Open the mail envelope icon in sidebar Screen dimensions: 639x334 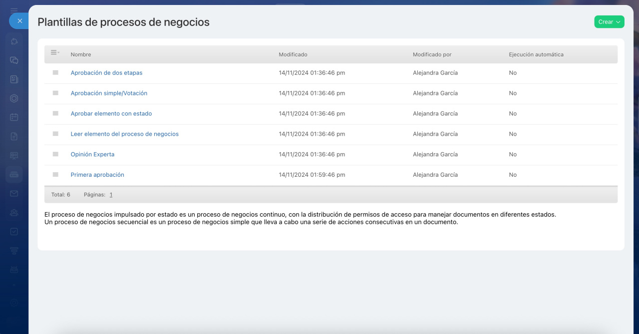coord(14,194)
